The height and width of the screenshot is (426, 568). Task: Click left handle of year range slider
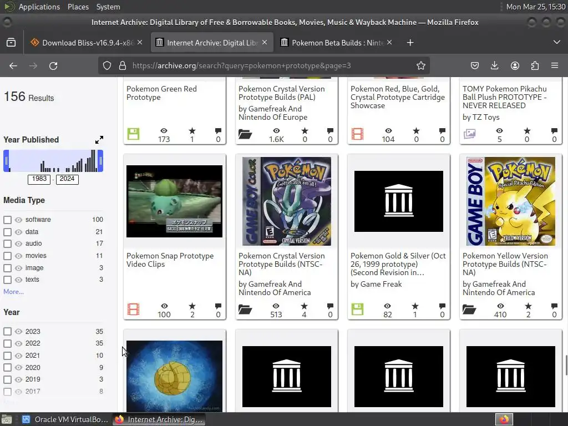(x=6, y=161)
